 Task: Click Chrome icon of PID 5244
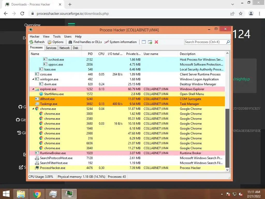pyautogui.click(x=37, y=109)
